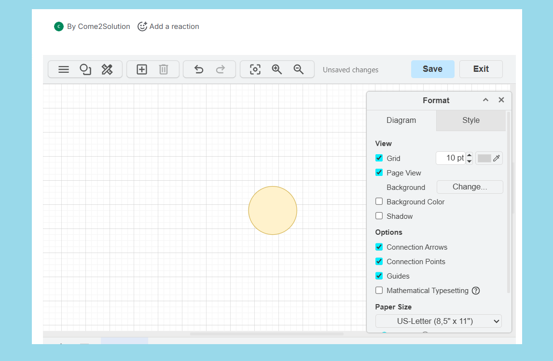This screenshot has width=553, height=361.
Task: Click the fit-to-page zoom icon
Action: (255, 69)
